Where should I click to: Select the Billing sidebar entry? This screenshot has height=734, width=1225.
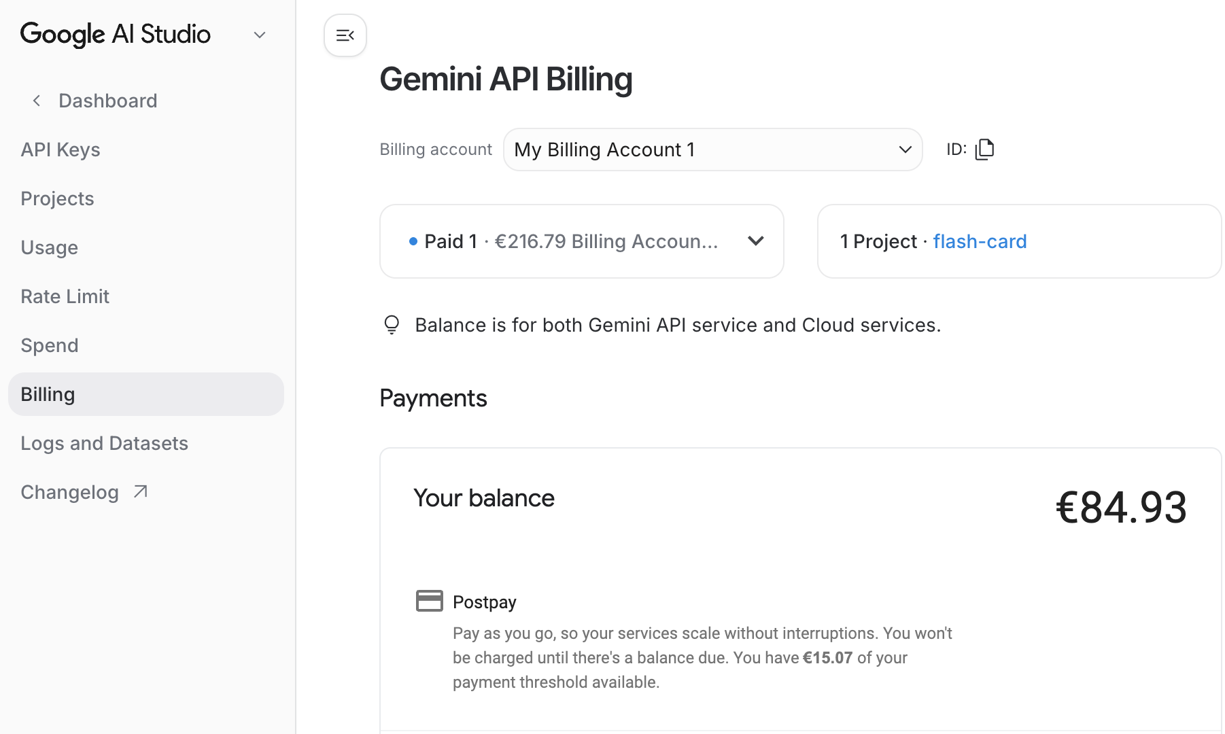[47, 394]
